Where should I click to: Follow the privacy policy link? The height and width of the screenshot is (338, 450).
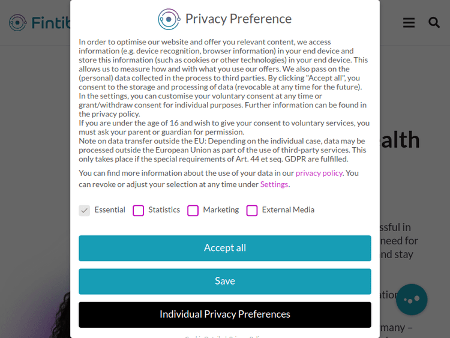point(319,173)
